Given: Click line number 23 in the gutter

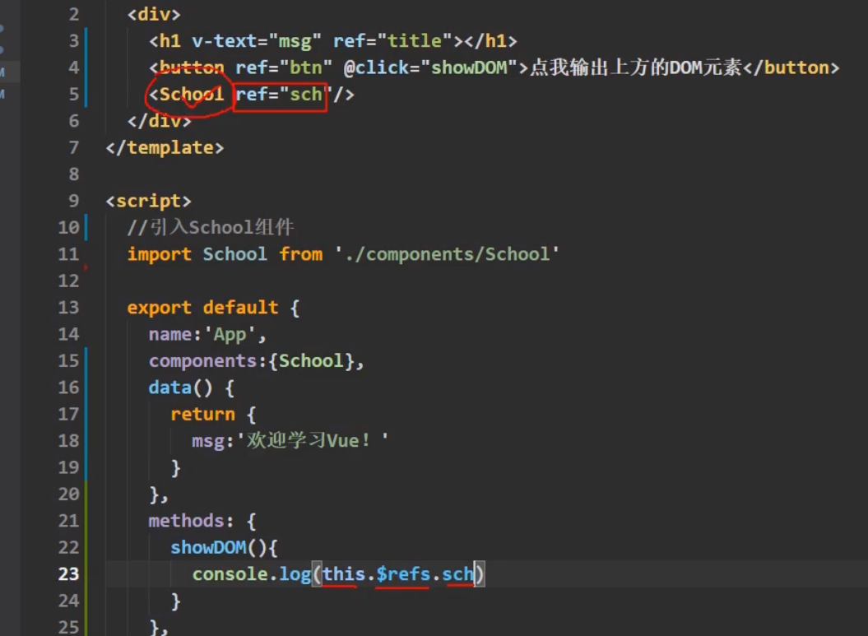Looking at the screenshot, I should [x=68, y=574].
